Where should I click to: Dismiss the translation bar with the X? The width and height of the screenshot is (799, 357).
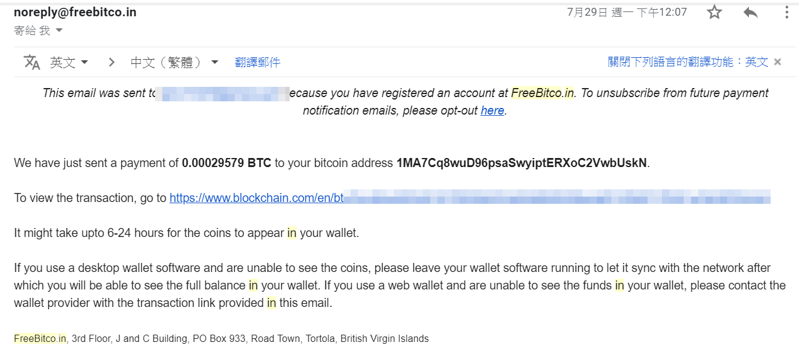[778, 62]
